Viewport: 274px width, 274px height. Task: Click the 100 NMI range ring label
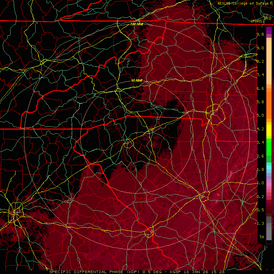pyautogui.click(x=137, y=24)
